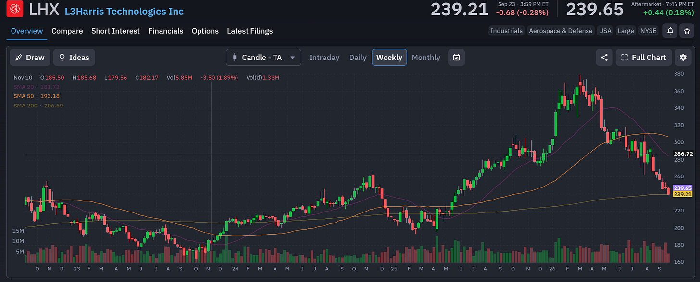This screenshot has width=700, height=282.
Task: Click the Aerospace & Defense tag
Action: click(x=561, y=31)
